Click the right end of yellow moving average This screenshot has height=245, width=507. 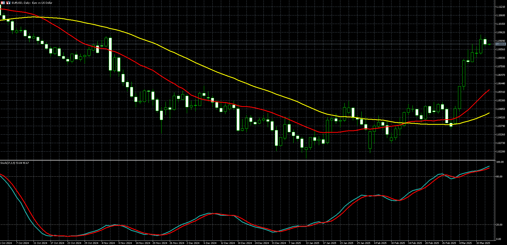489,113
